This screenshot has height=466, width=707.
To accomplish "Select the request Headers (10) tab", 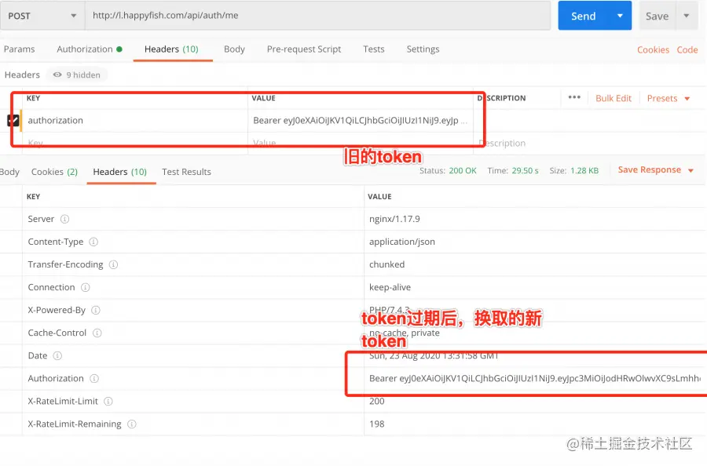I will pyautogui.click(x=171, y=49).
